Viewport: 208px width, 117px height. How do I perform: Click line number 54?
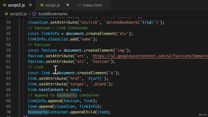pos(8,22)
